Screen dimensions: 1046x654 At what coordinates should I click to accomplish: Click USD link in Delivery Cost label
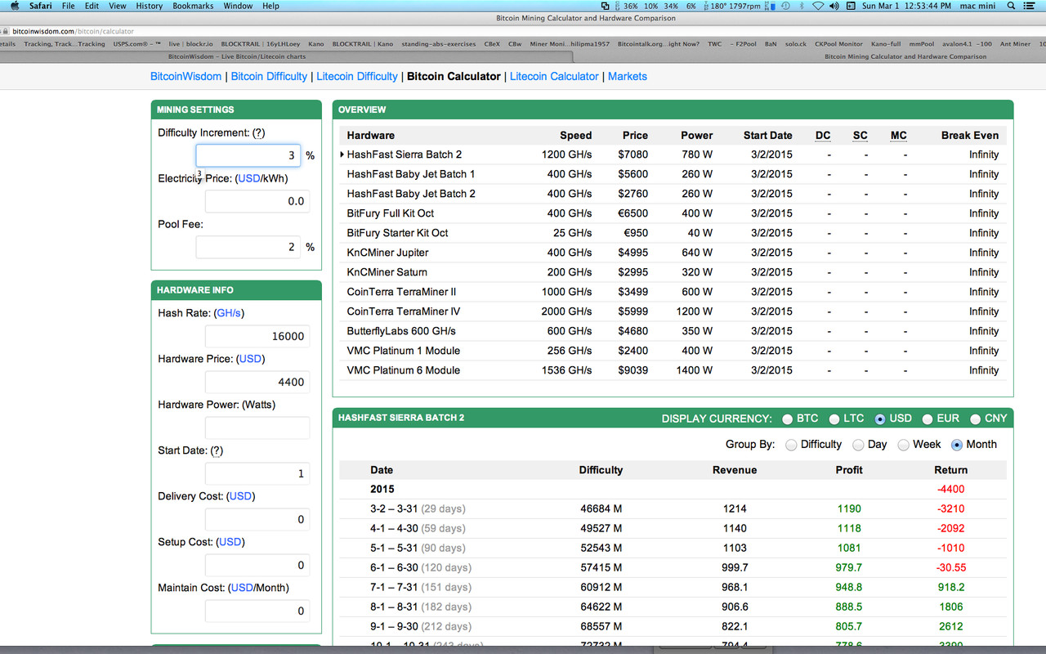(x=240, y=496)
